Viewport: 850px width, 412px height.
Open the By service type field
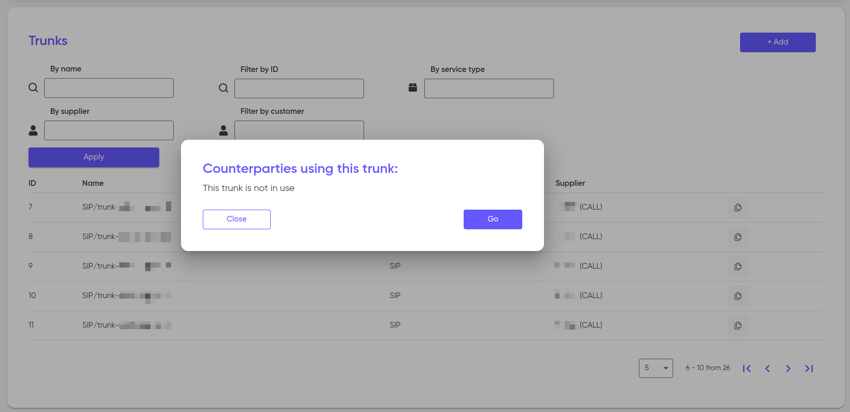pos(489,89)
